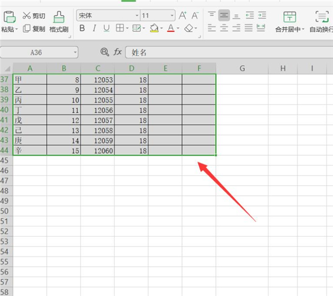Image resolution: width=333 pixels, height=296 pixels.
Task: Toggle Bold formatting
Action: click(x=82, y=28)
